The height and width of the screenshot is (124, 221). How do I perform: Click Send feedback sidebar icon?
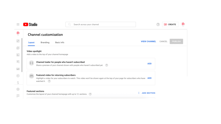(x=18, y=96)
